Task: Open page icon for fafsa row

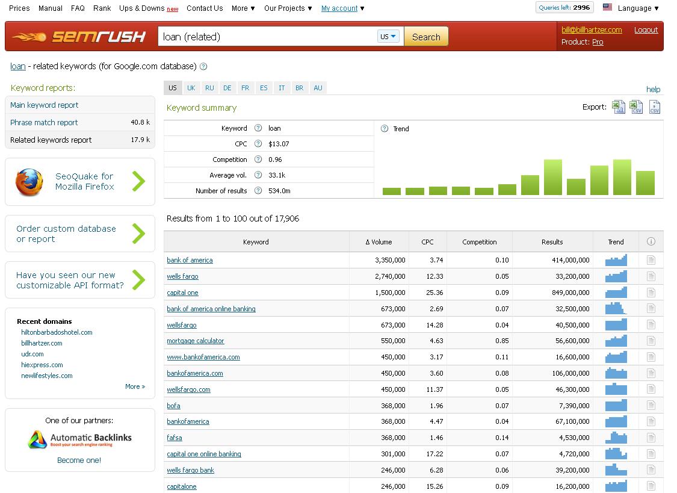Action: (651, 437)
